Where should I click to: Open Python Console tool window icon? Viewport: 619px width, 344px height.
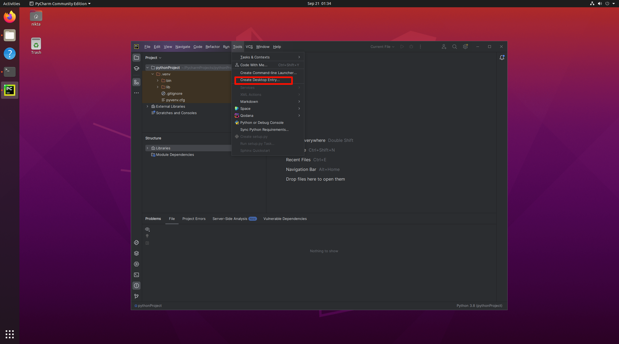click(x=136, y=243)
